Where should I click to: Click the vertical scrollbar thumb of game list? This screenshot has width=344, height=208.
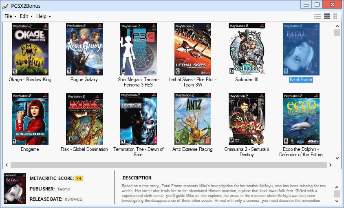[x=337, y=33]
